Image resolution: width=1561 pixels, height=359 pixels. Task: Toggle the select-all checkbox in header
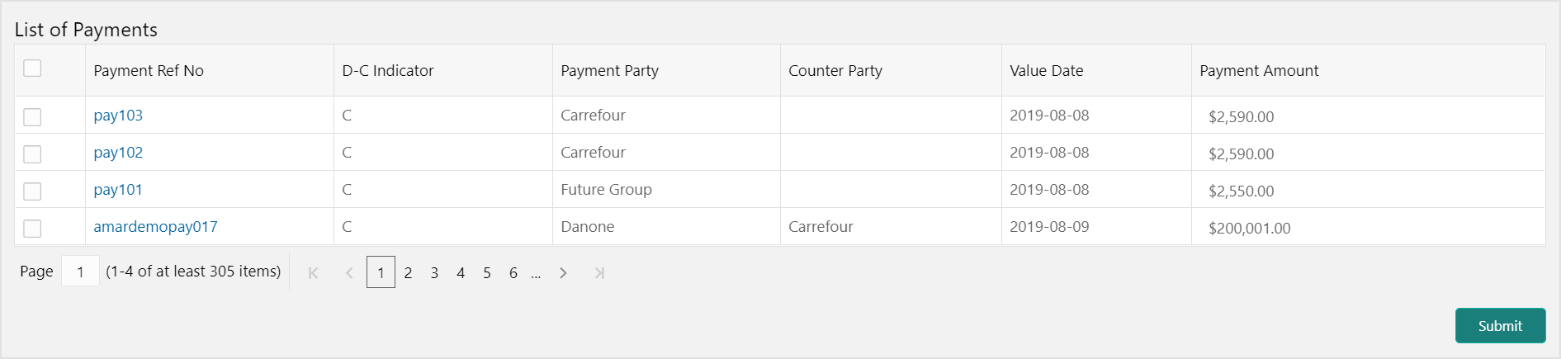pyautogui.click(x=32, y=68)
